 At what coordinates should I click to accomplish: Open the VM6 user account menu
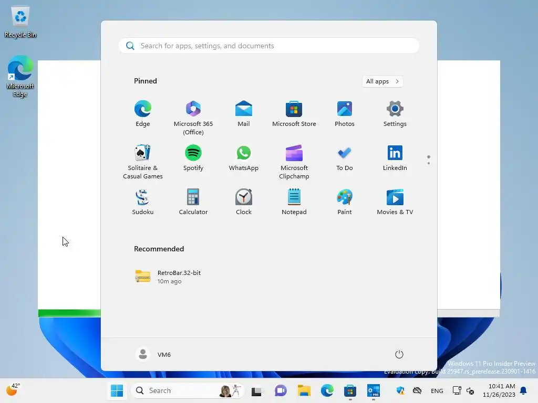[153, 354]
